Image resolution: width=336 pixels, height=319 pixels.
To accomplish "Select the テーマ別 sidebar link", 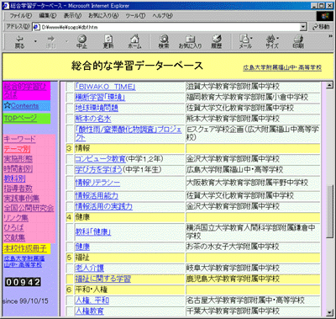I will click(17, 149).
